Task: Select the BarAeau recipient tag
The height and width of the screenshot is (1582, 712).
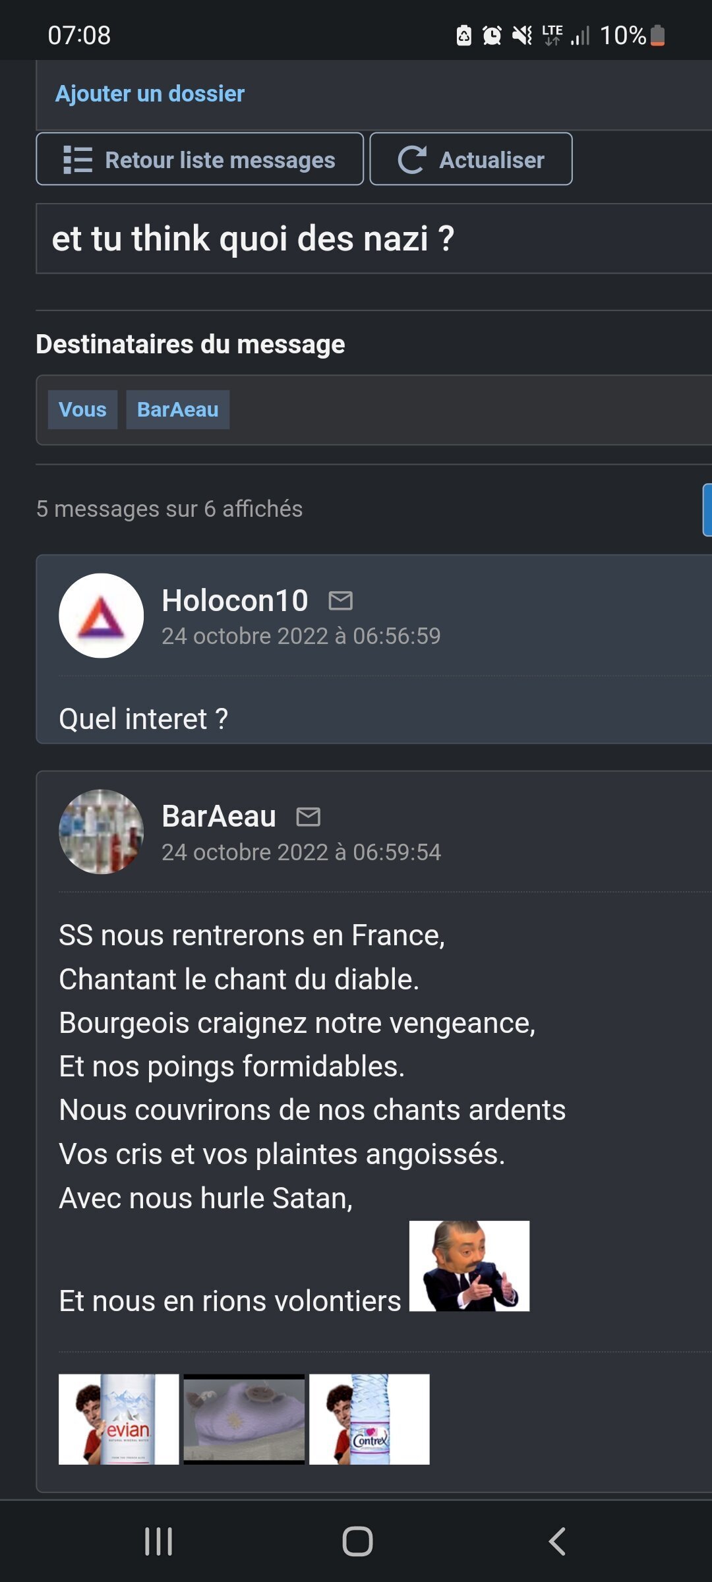Action: [177, 409]
